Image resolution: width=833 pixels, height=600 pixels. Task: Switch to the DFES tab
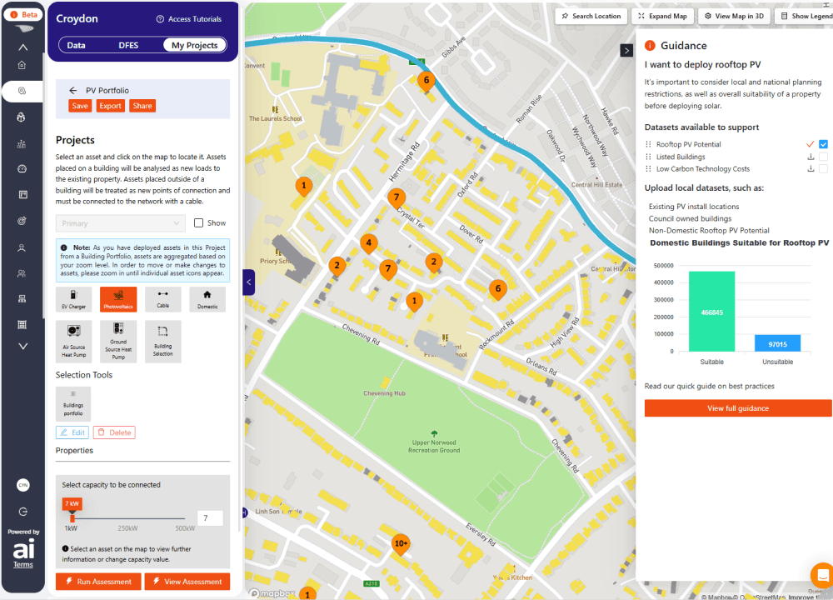[x=128, y=45]
